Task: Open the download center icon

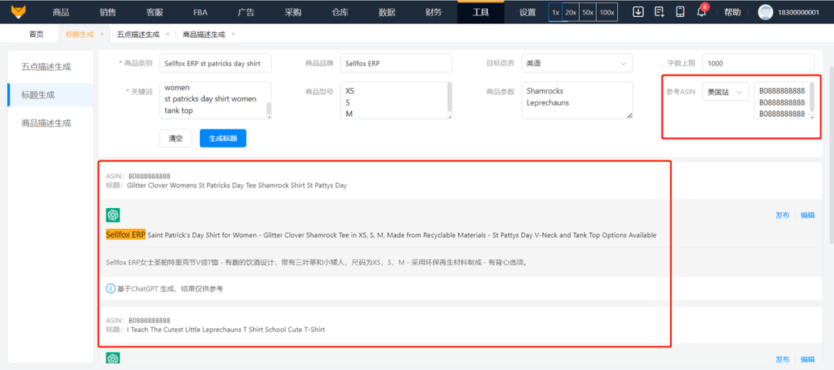Action: click(x=638, y=12)
